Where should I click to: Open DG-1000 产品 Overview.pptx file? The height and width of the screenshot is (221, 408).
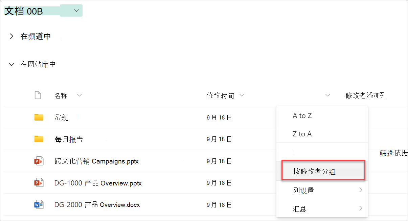coord(98,183)
